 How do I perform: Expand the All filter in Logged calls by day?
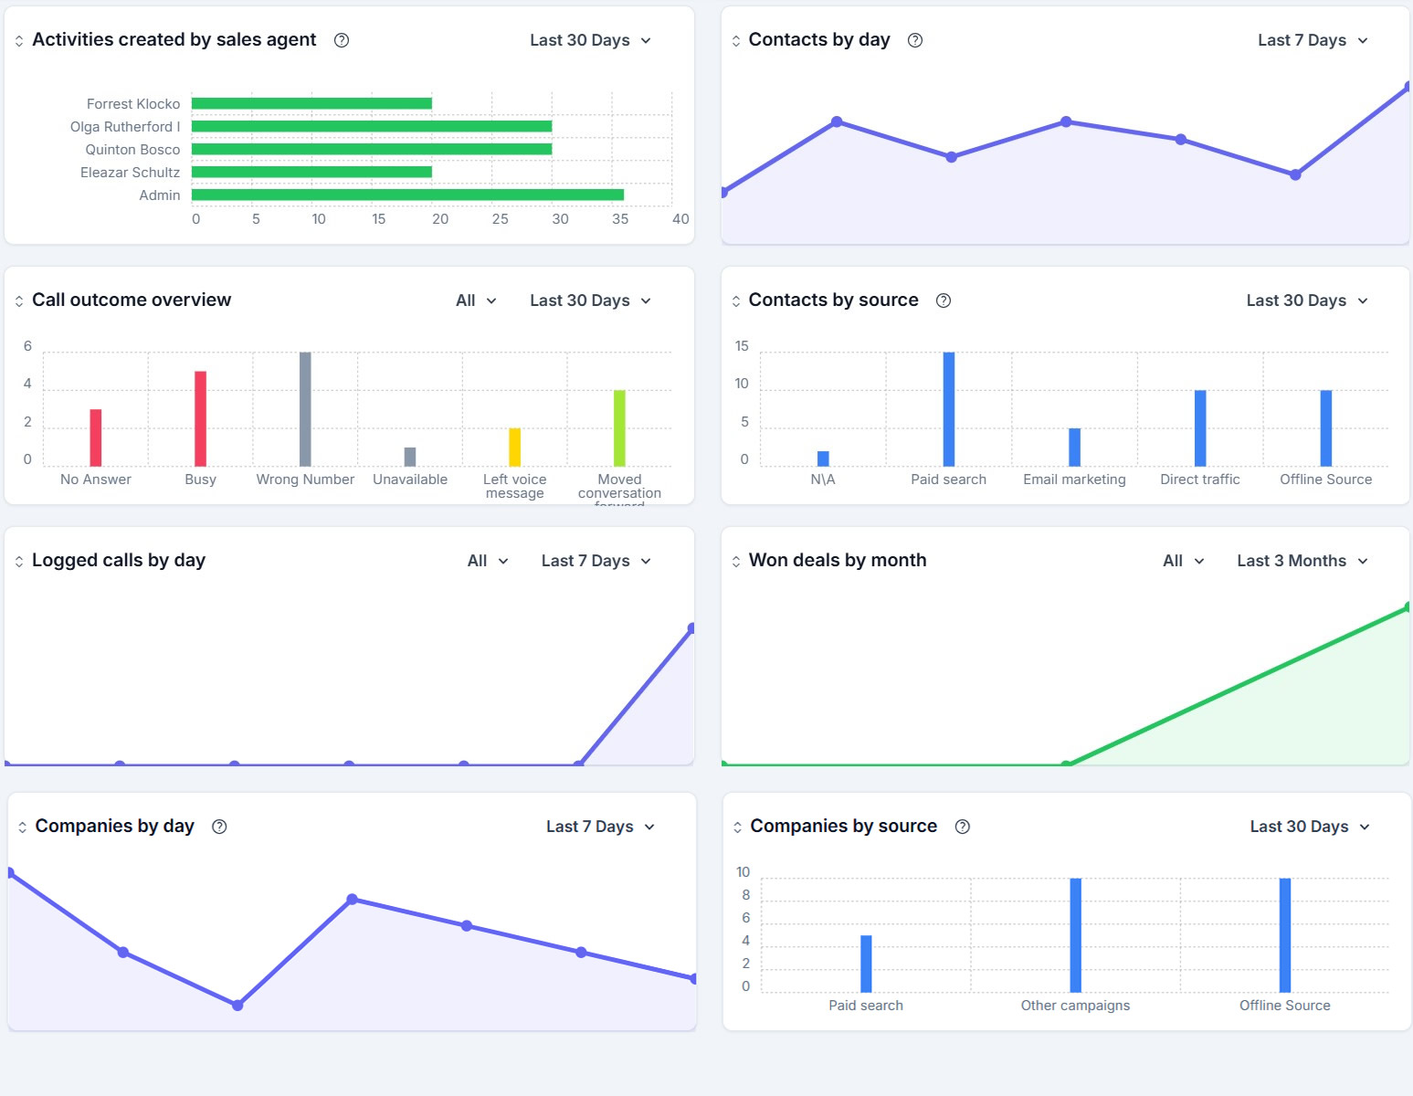(x=488, y=561)
